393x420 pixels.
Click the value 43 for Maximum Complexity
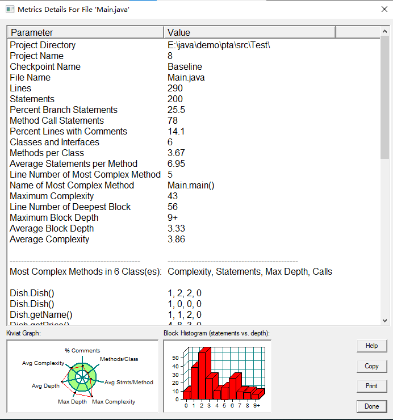click(x=173, y=196)
